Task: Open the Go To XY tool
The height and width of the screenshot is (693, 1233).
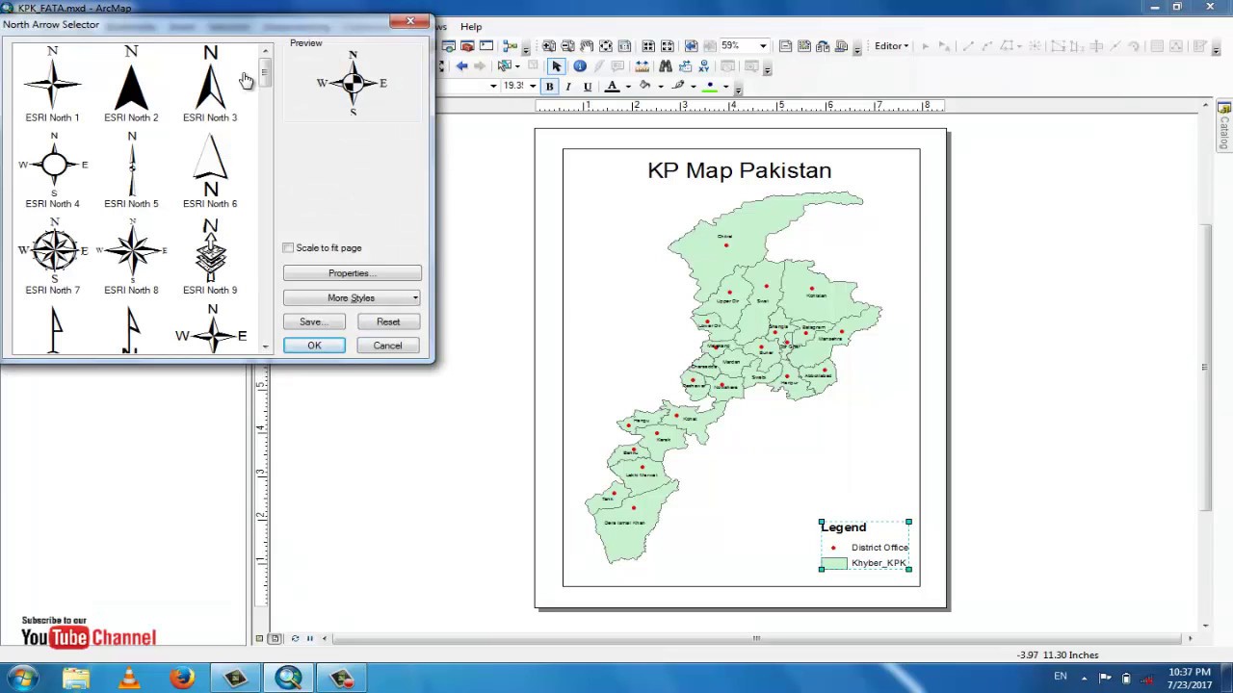Action: click(x=704, y=66)
